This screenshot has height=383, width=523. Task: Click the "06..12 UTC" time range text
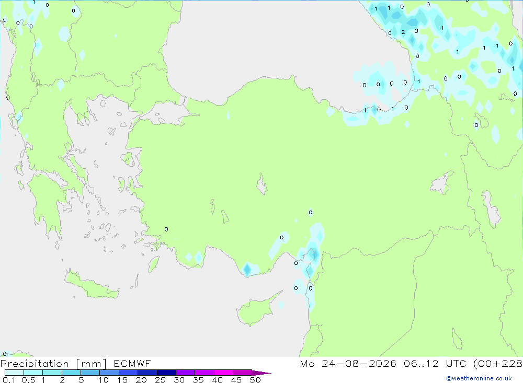pyautogui.click(x=435, y=363)
